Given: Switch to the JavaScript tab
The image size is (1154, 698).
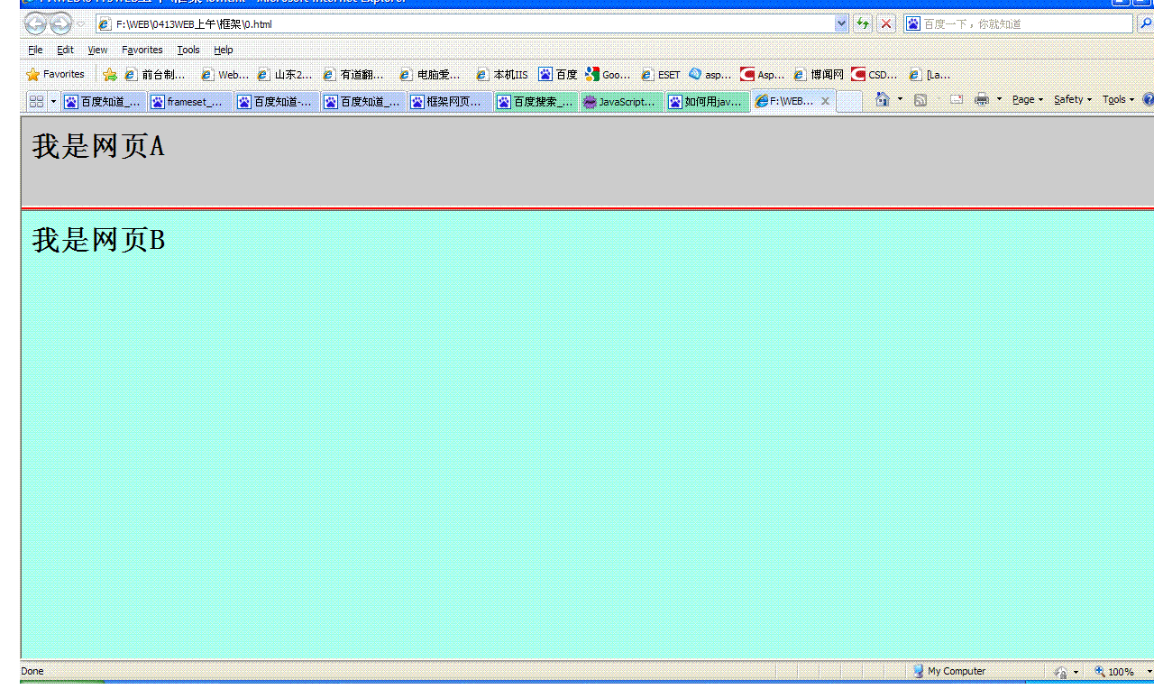Looking at the screenshot, I should [621, 102].
